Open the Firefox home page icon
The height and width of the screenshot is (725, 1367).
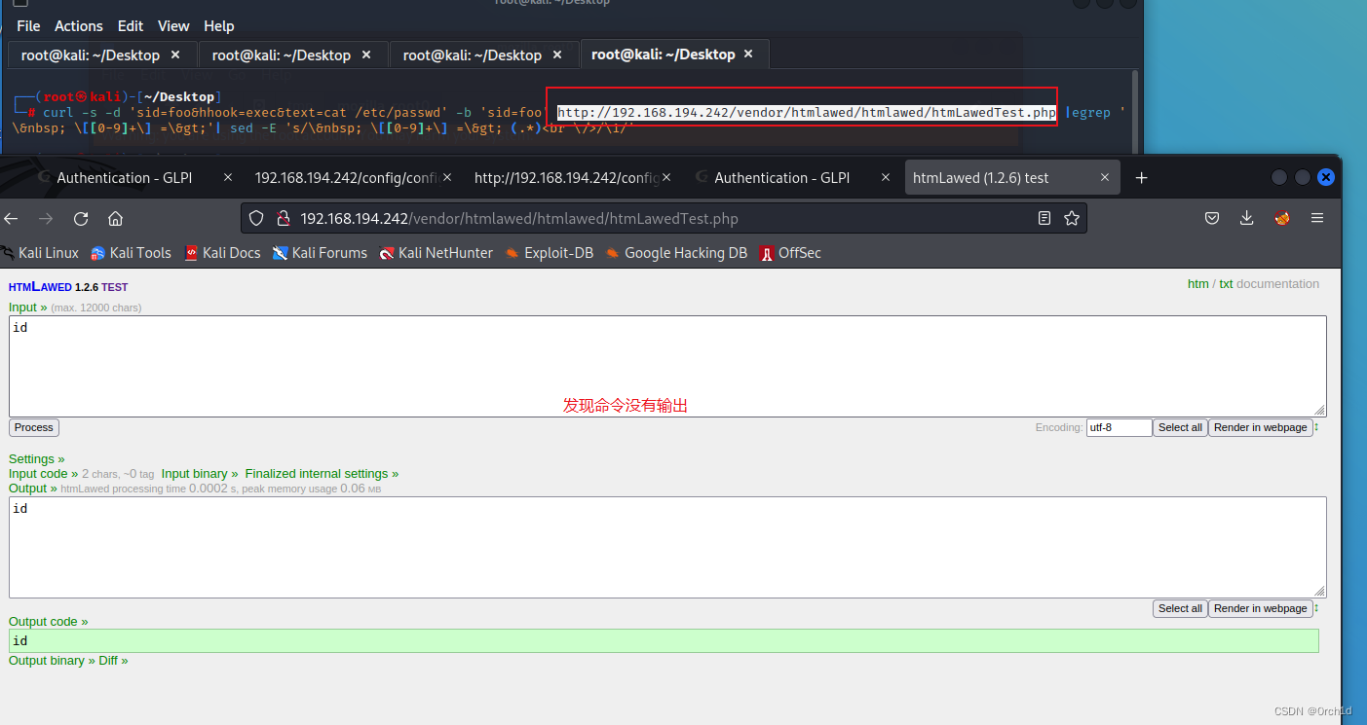coord(115,218)
